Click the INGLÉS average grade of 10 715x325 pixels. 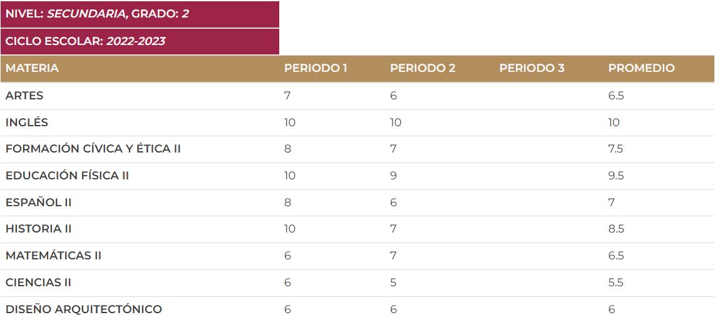(x=614, y=122)
